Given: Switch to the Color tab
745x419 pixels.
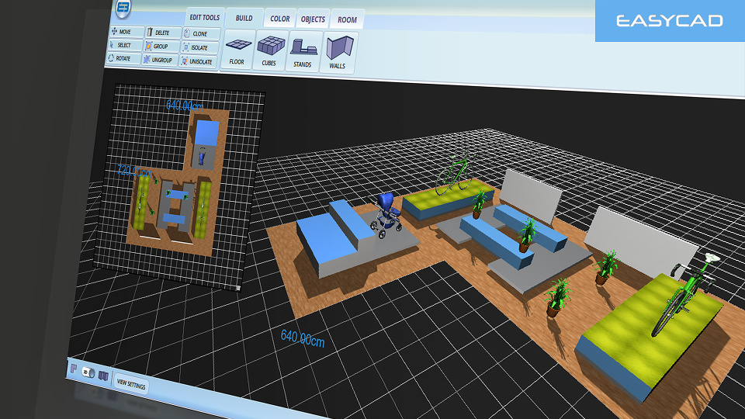Looking at the screenshot, I should (x=279, y=19).
